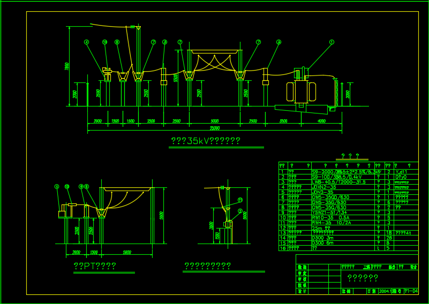This screenshot has height=304, width=429.
Task: Select callout balloon 2 in the small section
Action: (x=240, y=211)
